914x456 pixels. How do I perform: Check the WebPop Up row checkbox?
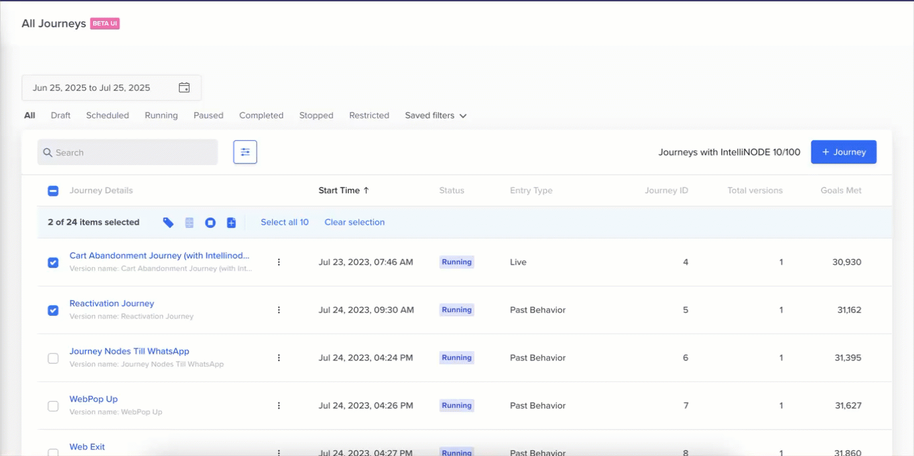click(53, 406)
